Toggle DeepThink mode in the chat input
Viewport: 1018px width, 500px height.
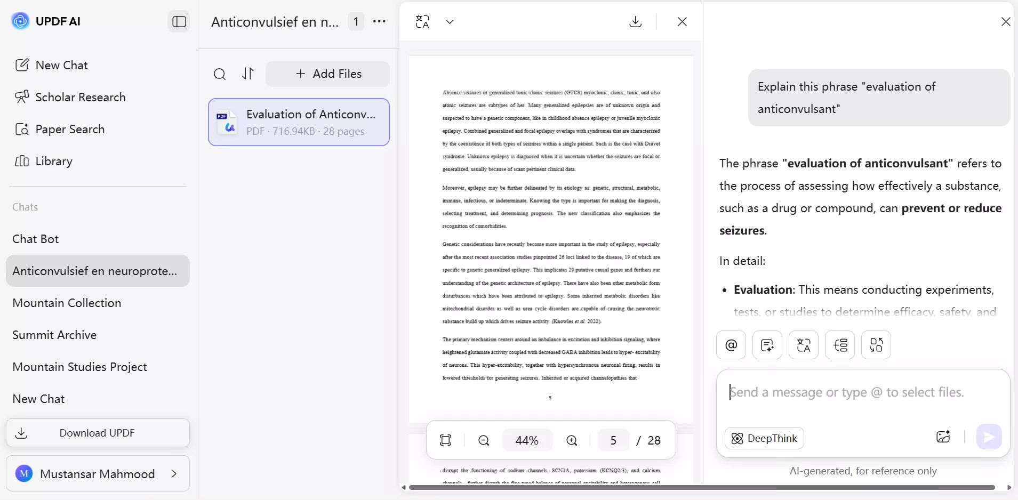(764, 439)
